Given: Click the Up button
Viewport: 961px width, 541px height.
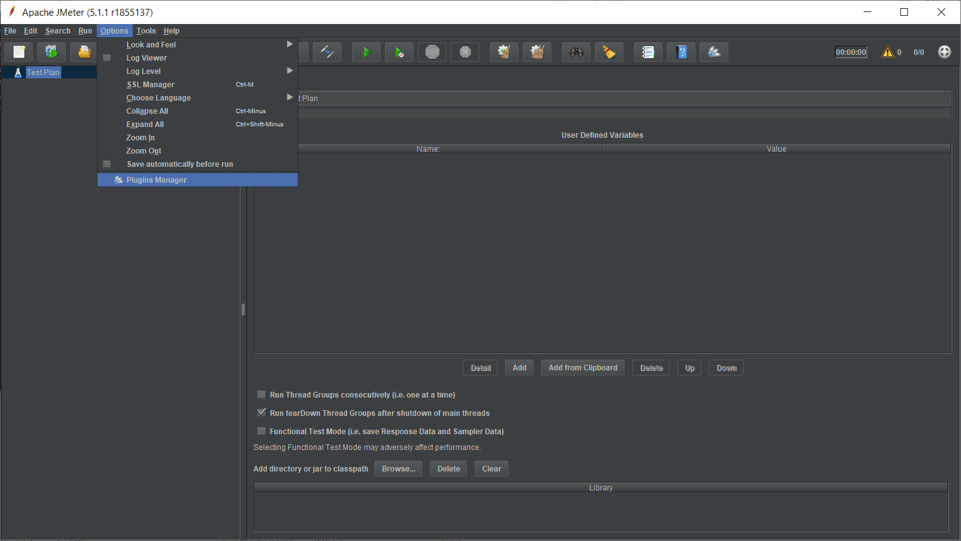Looking at the screenshot, I should (x=690, y=368).
